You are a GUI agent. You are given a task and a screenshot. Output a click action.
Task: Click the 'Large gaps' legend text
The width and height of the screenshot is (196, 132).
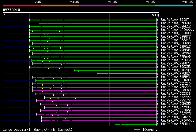13,130
